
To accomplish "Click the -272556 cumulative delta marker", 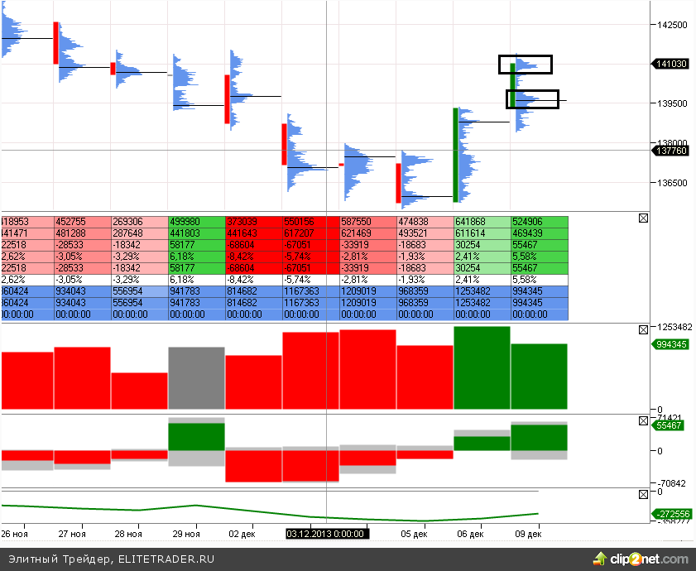I will [x=671, y=514].
